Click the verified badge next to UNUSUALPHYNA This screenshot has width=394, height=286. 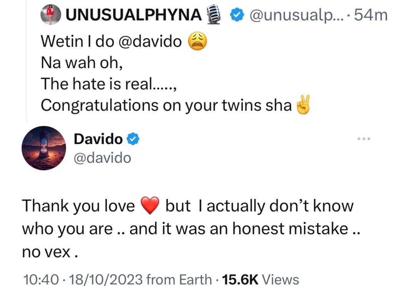coord(236,15)
